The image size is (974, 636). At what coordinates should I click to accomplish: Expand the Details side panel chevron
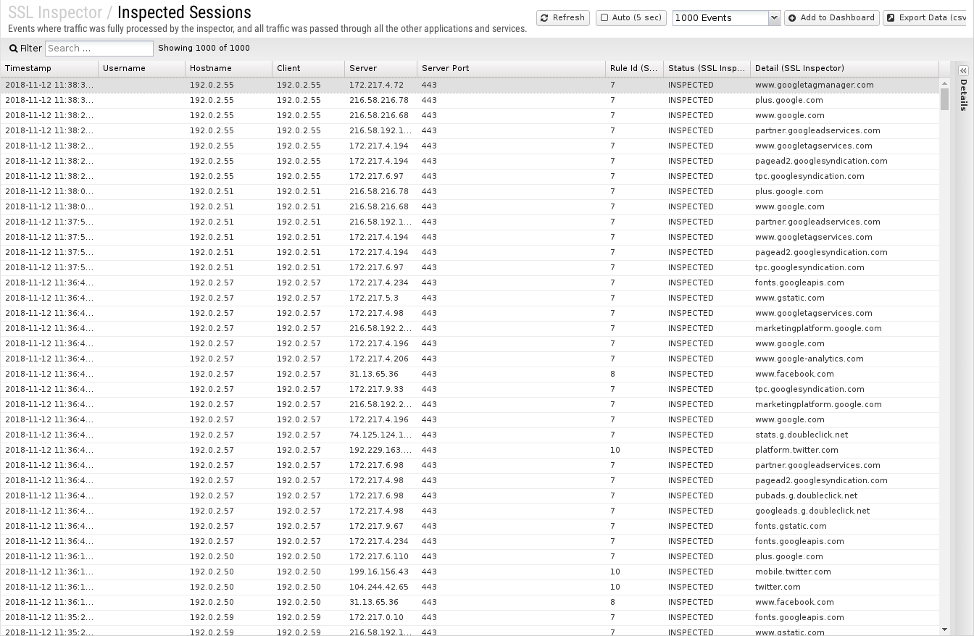(x=963, y=70)
